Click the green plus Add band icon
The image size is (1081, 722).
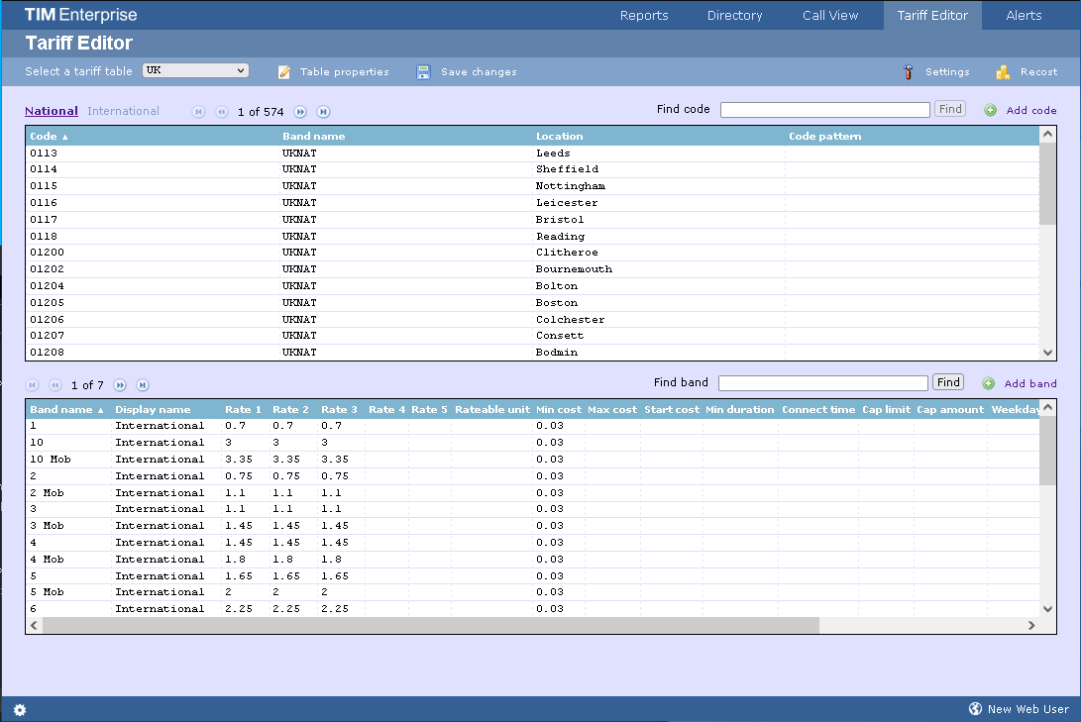click(x=989, y=382)
